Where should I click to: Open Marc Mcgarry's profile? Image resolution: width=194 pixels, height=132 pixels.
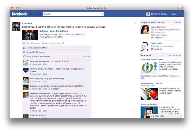37,78
